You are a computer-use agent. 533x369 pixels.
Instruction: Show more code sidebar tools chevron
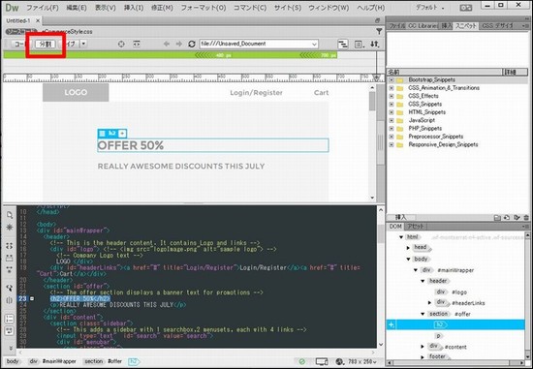coord(11,348)
